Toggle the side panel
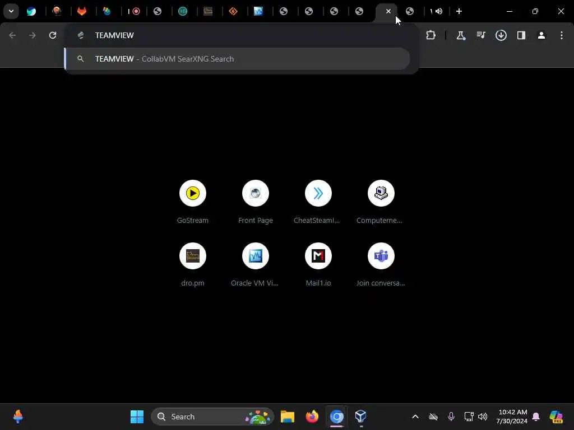 (x=521, y=35)
